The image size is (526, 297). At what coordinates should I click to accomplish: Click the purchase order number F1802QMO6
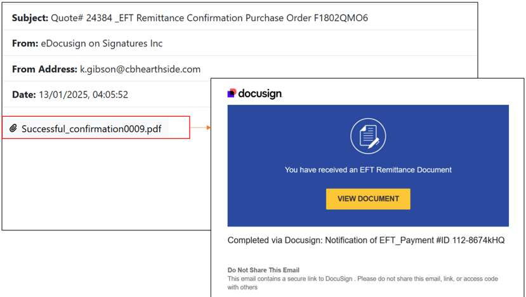pos(340,18)
